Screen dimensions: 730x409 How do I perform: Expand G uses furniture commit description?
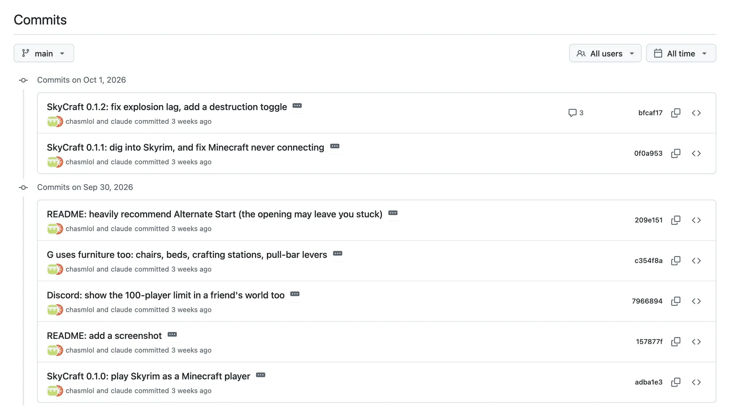(x=338, y=254)
